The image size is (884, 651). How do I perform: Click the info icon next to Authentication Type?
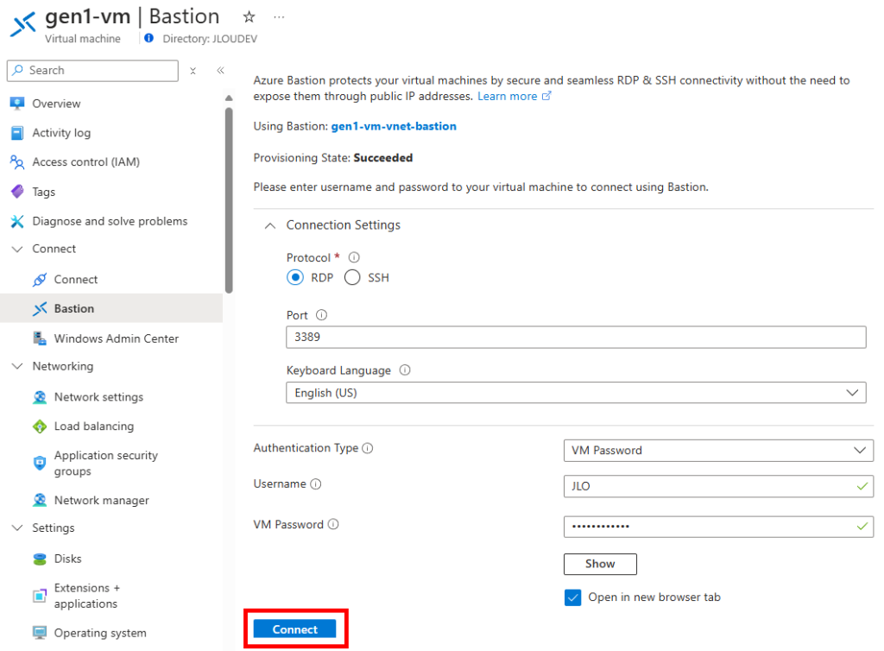[368, 448]
